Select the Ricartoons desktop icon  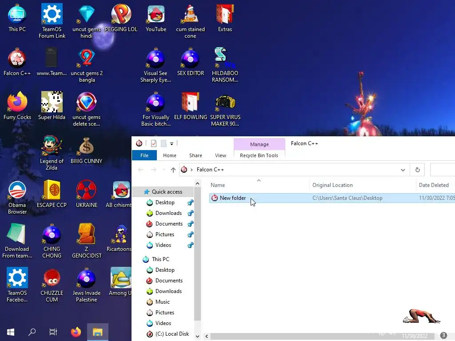[x=119, y=238]
